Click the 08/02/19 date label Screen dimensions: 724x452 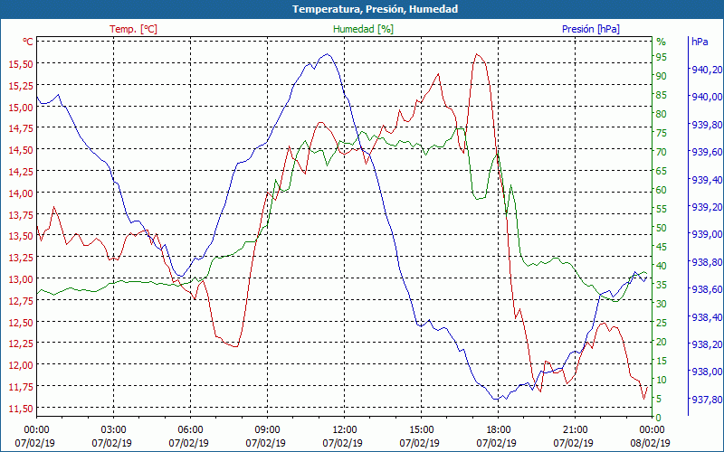[650, 443]
